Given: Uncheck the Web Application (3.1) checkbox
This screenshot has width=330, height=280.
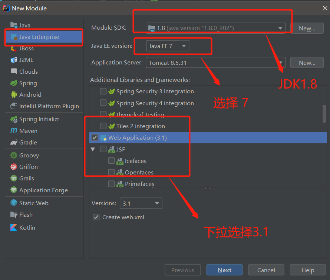Looking at the screenshot, I should pos(95,137).
